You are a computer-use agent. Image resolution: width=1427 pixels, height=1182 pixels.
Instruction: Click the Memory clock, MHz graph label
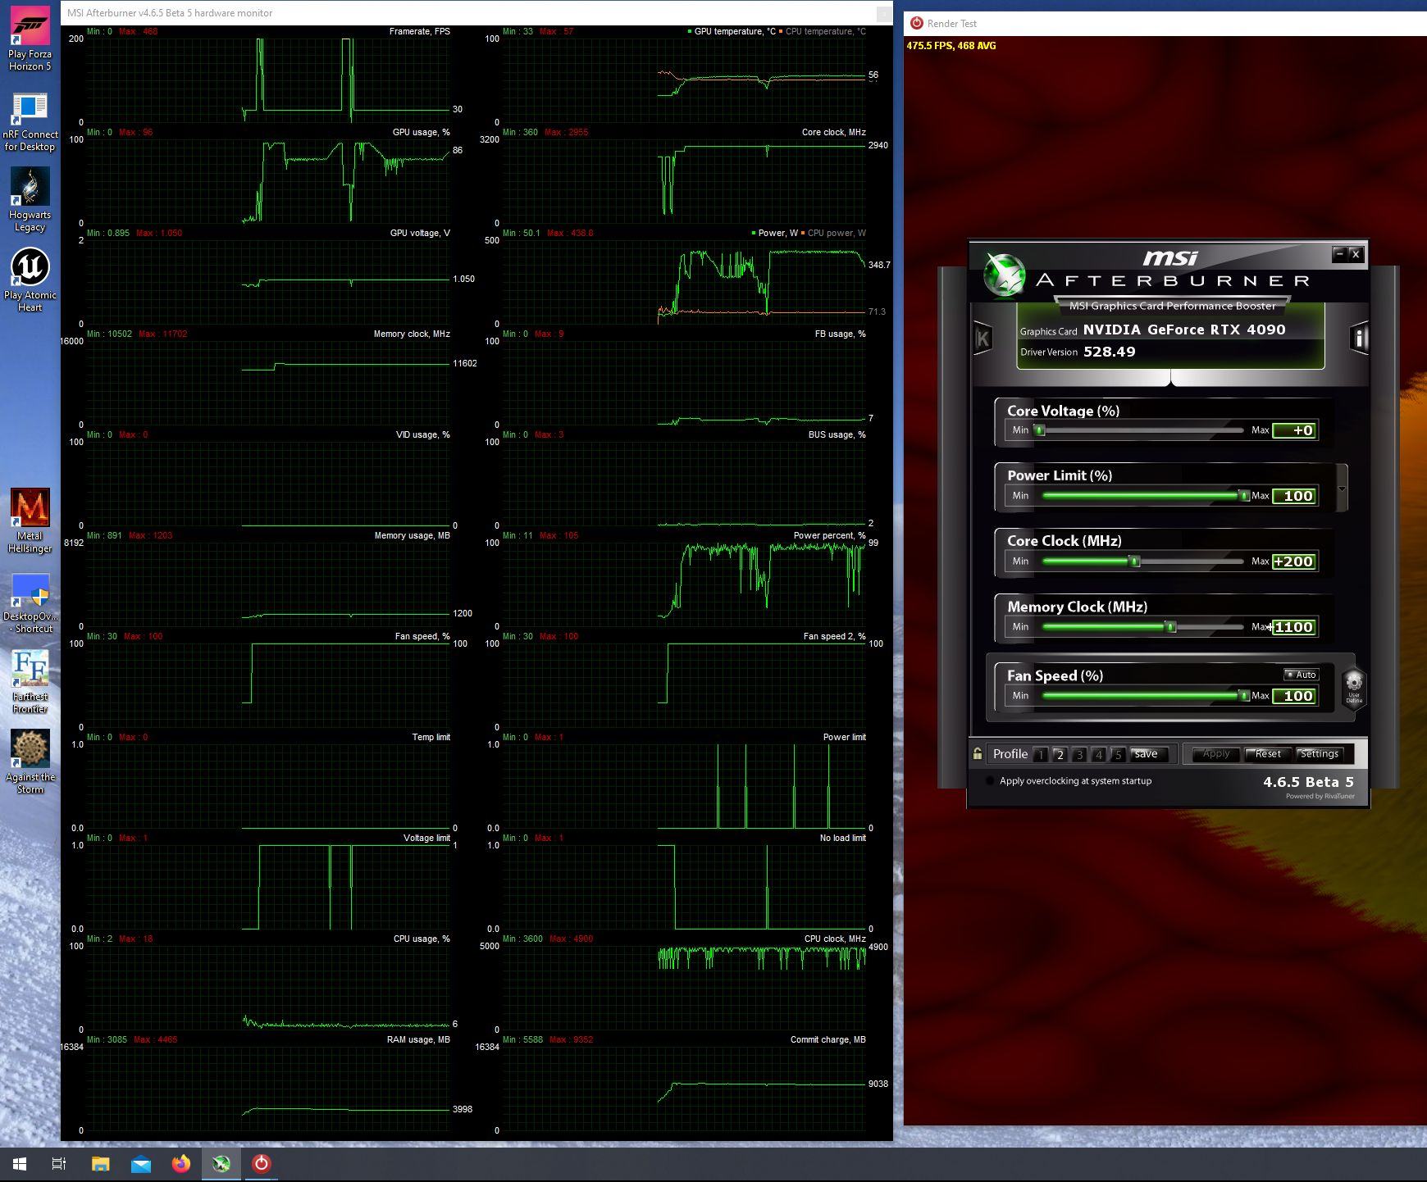(x=412, y=334)
